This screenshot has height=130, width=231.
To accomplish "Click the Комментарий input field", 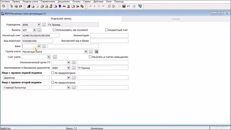I will pyautogui.click(x=109, y=35).
